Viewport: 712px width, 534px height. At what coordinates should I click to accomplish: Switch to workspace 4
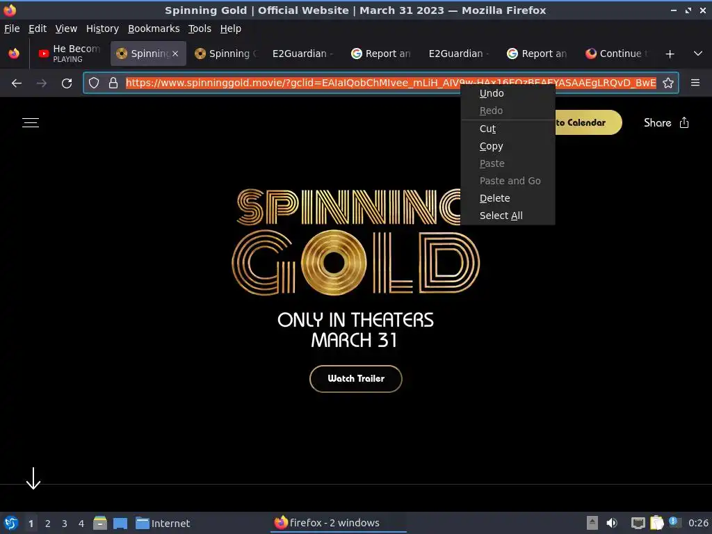(x=81, y=524)
